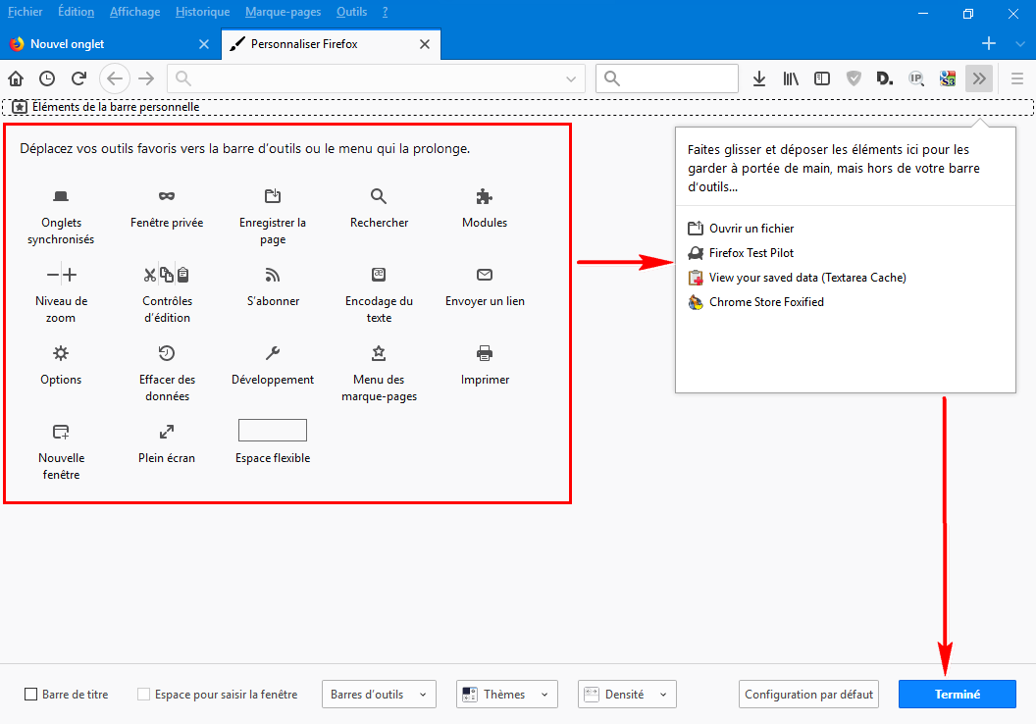Click Configuration par défaut button

click(808, 695)
